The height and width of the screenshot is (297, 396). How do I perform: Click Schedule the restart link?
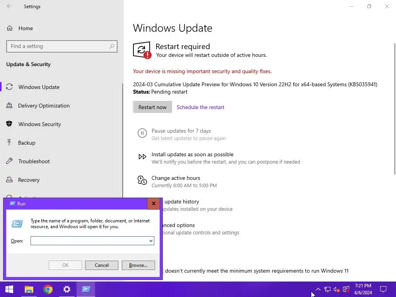(x=200, y=107)
